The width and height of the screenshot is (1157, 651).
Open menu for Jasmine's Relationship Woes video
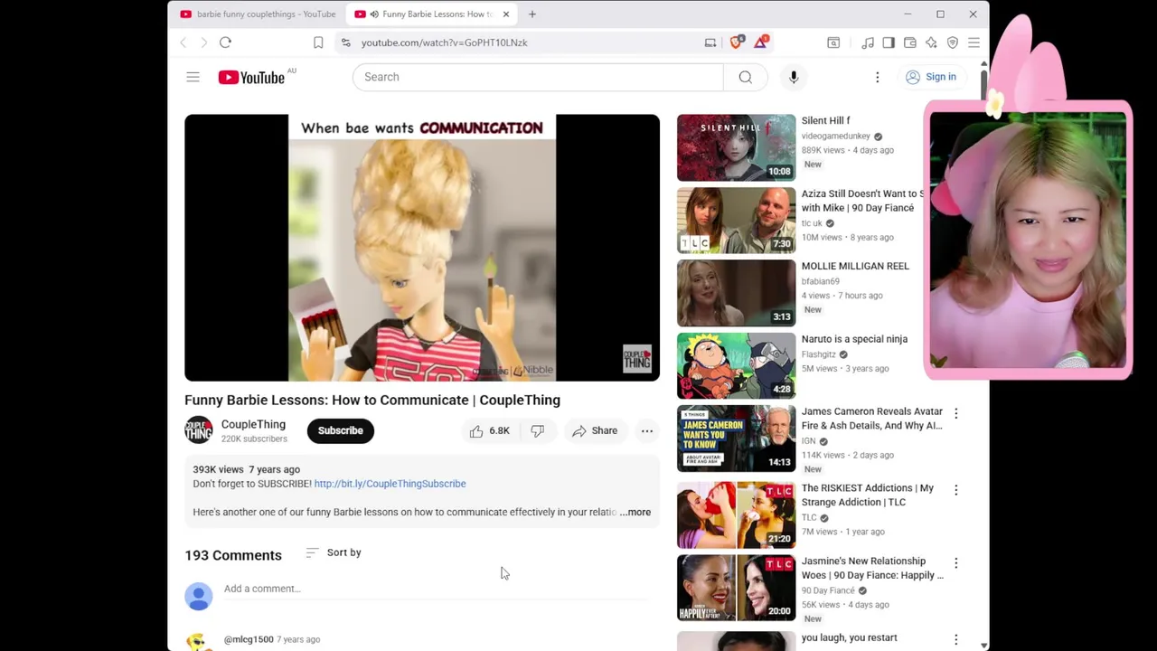[955, 562]
